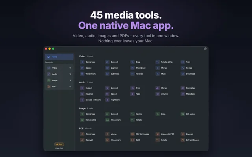Select the Video Crop tool icon
This screenshot has height=157, width=252.
click(x=132, y=62)
